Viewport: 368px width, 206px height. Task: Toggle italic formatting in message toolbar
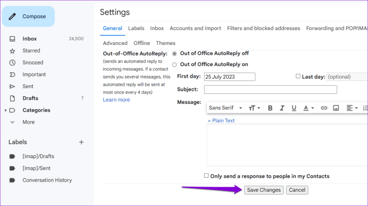click(x=282, y=108)
